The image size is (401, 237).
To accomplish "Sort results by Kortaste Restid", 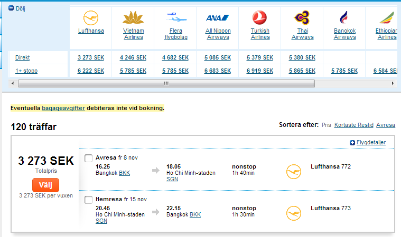I will tap(353, 125).
